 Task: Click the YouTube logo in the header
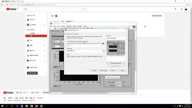click(11, 9)
